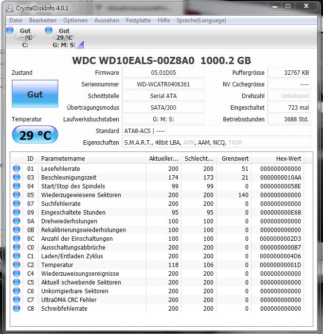This screenshot has width=323, height=334.
Task: Click status orb of Beschleunigungszeit row
Action: coord(17,177)
